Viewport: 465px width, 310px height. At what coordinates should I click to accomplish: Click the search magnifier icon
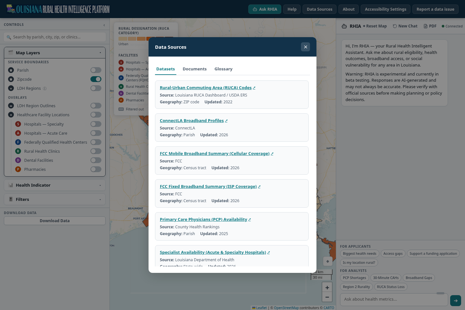click(x=9, y=37)
